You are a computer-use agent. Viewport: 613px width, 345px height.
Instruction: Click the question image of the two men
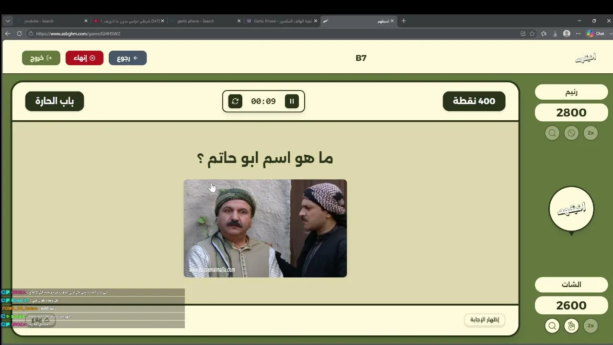[x=265, y=228]
